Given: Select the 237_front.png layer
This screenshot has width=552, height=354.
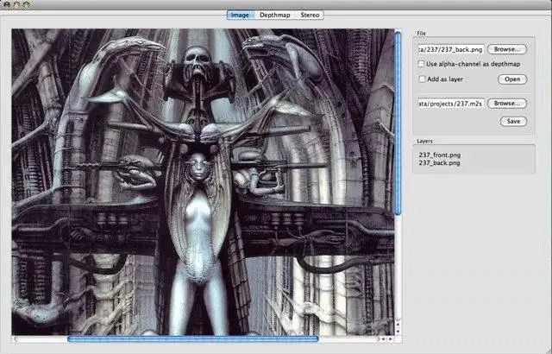Looking at the screenshot, I should coord(439,155).
